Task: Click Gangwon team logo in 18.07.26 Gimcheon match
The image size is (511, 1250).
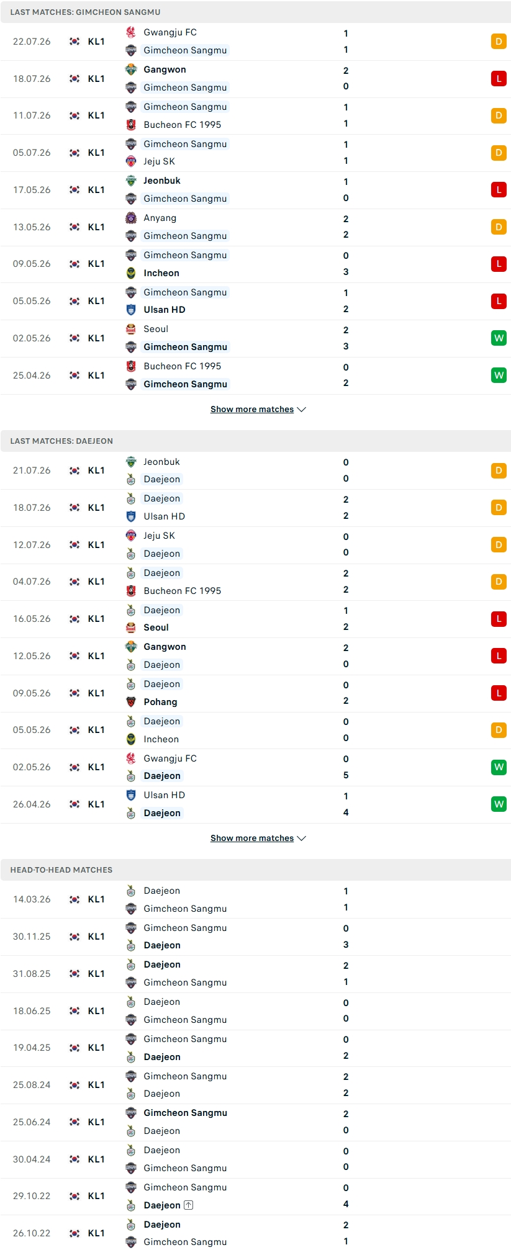Action: pyautogui.click(x=131, y=70)
